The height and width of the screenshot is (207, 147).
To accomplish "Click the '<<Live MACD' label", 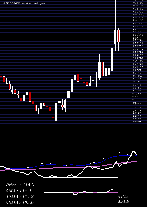I will click(124, 199).
